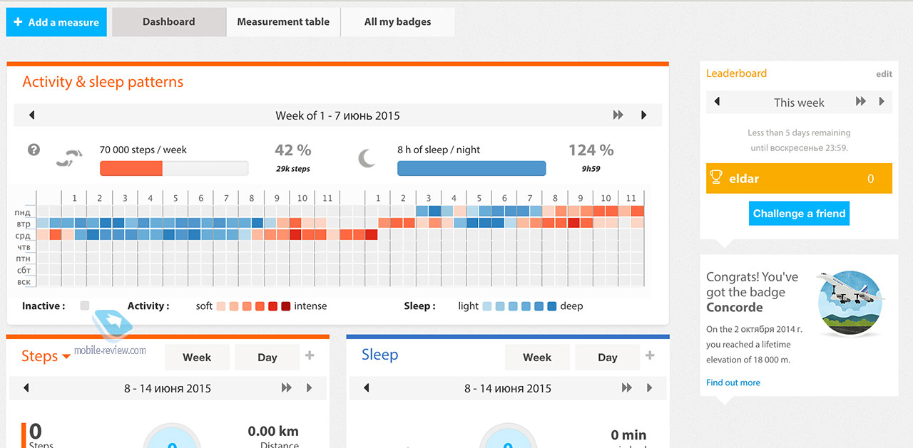This screenshot has width=913, height=448.
Task: Click the trophy icon next to eldar
Action: coord(717,178)
